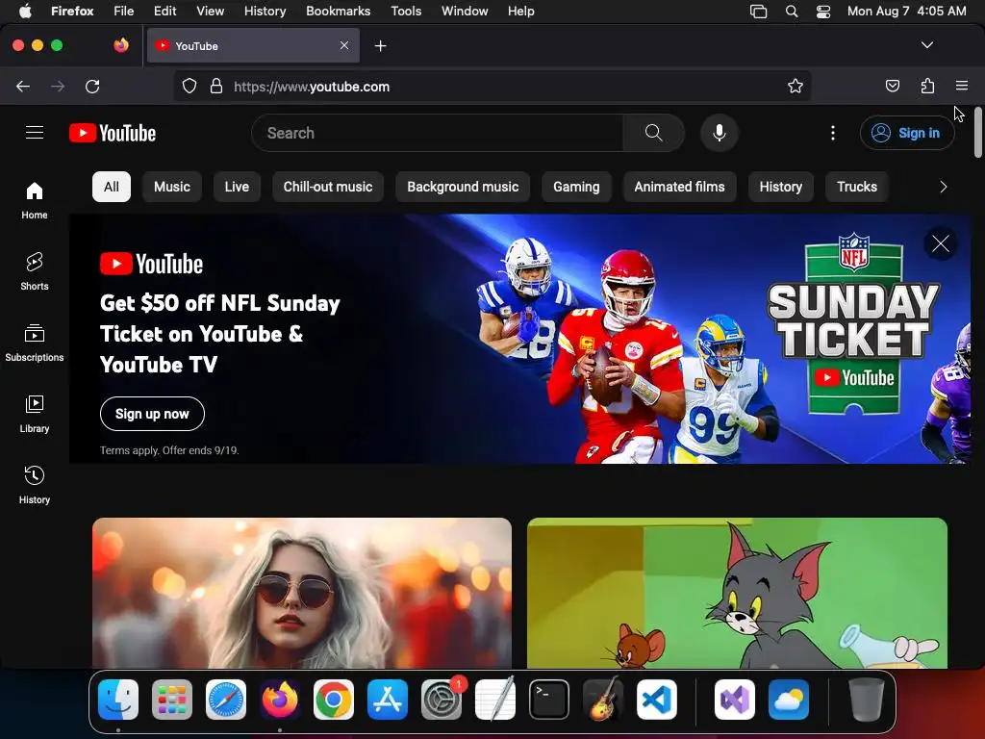Click the search magnifier button
Viewport: 985px width, 739px height.
click(x=653, y=133)
